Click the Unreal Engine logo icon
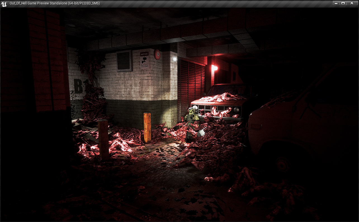359x222 pixels. click(x=4, y=4)
